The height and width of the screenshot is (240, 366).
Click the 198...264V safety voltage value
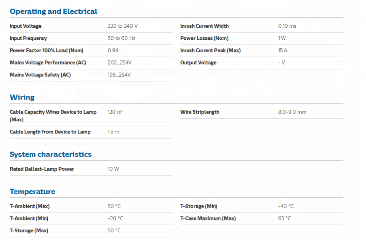[x=119, y=75]
